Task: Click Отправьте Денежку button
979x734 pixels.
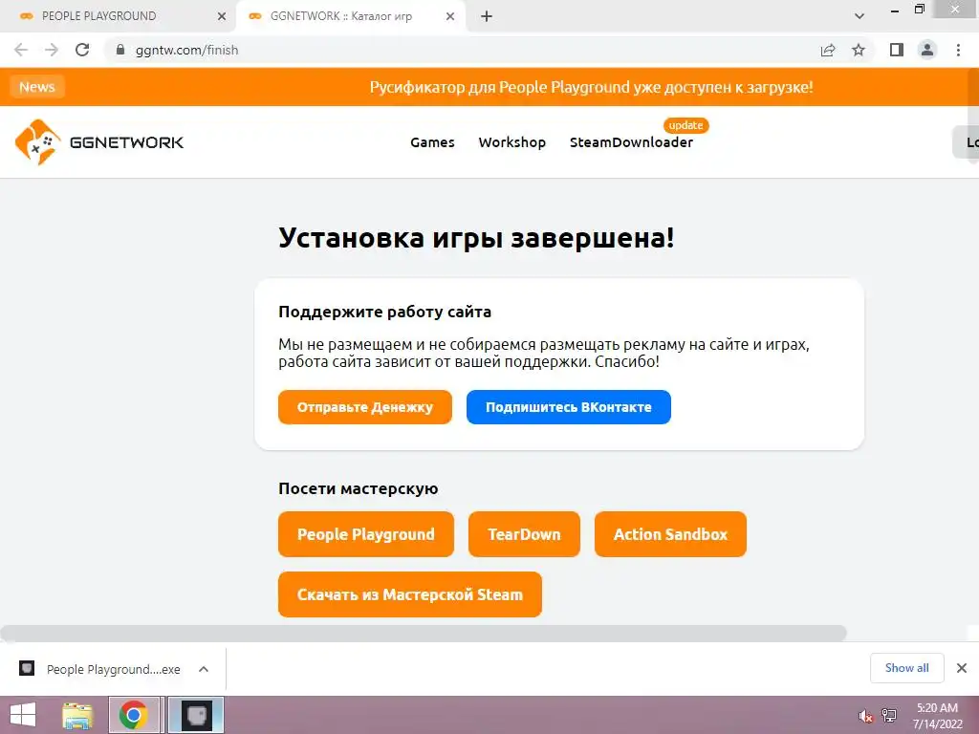Action: tap(364, 407)
